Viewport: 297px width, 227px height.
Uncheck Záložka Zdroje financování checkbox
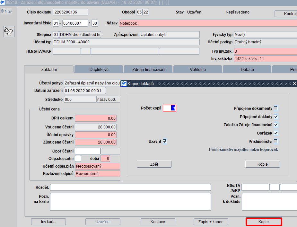[275, 125]
